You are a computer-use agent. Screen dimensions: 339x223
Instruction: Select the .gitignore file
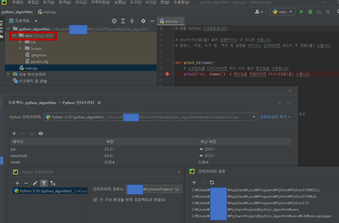click(36, 55)
